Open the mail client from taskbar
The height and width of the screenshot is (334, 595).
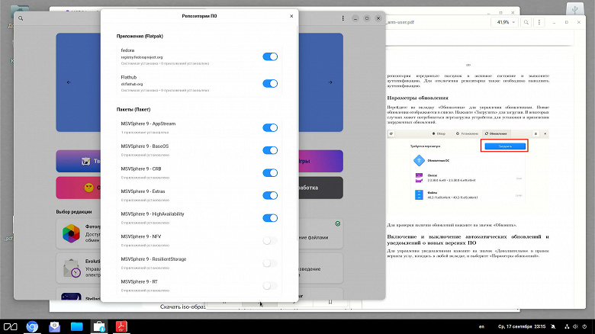54,326
